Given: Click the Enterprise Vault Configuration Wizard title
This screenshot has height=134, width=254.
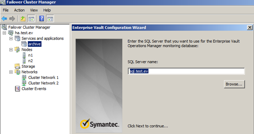Looking at the screenshot, I should [109, 28].
